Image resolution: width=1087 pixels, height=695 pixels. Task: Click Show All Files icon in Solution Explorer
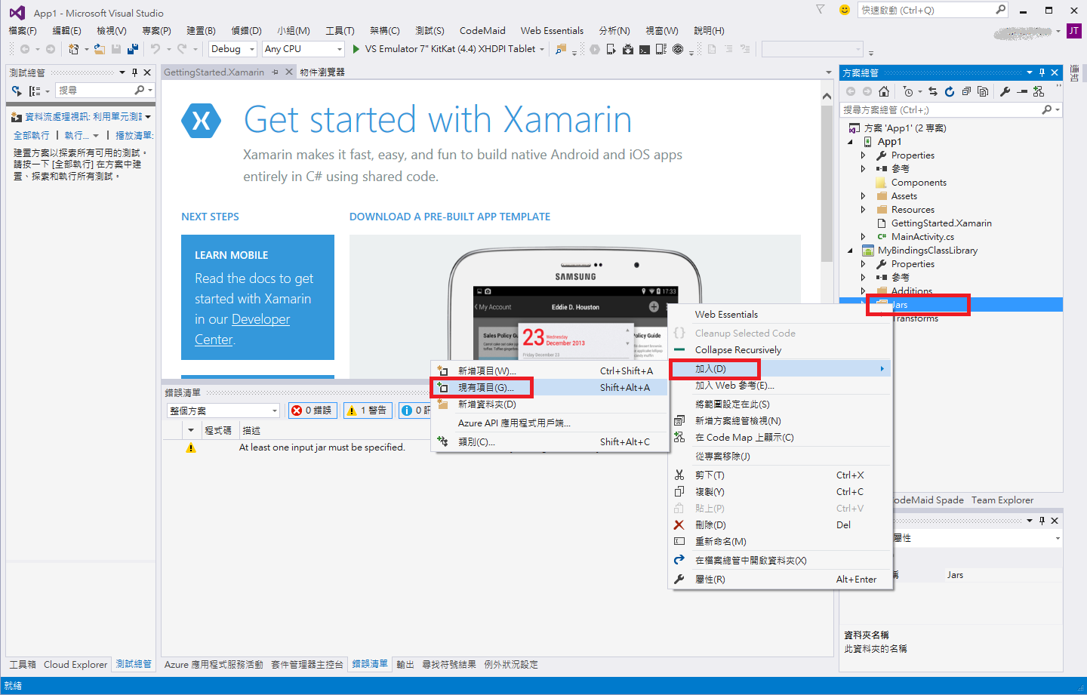pyautogui.click(x=983, y=91)
